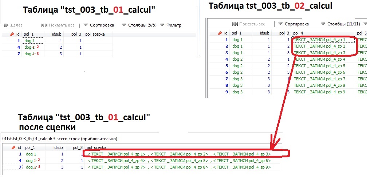Click the 'Далее' next-rows icon in left table
378x186 pixels.
[6, 25]
